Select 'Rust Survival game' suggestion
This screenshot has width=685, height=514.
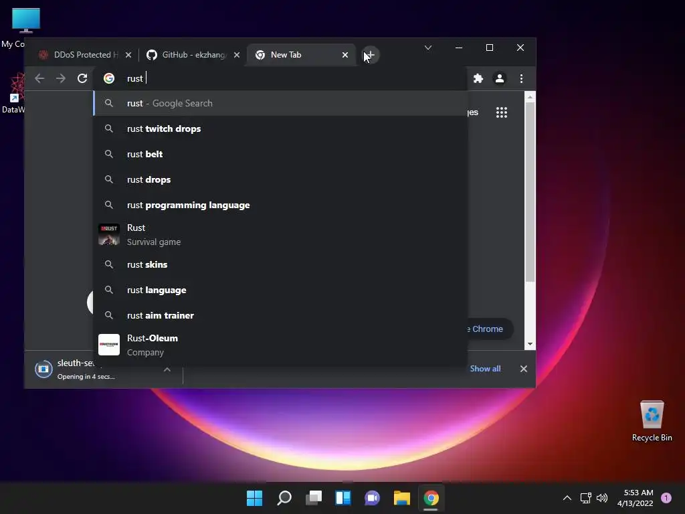pyautogui.click(x=280, y=235)
